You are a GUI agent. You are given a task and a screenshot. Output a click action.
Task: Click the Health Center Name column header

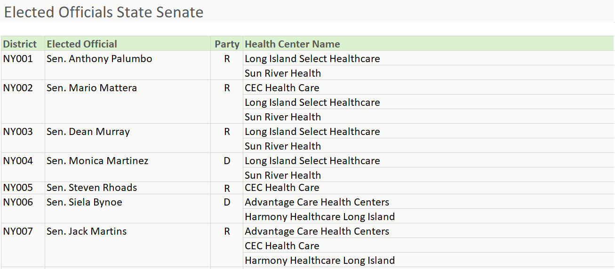coord(292,44)
